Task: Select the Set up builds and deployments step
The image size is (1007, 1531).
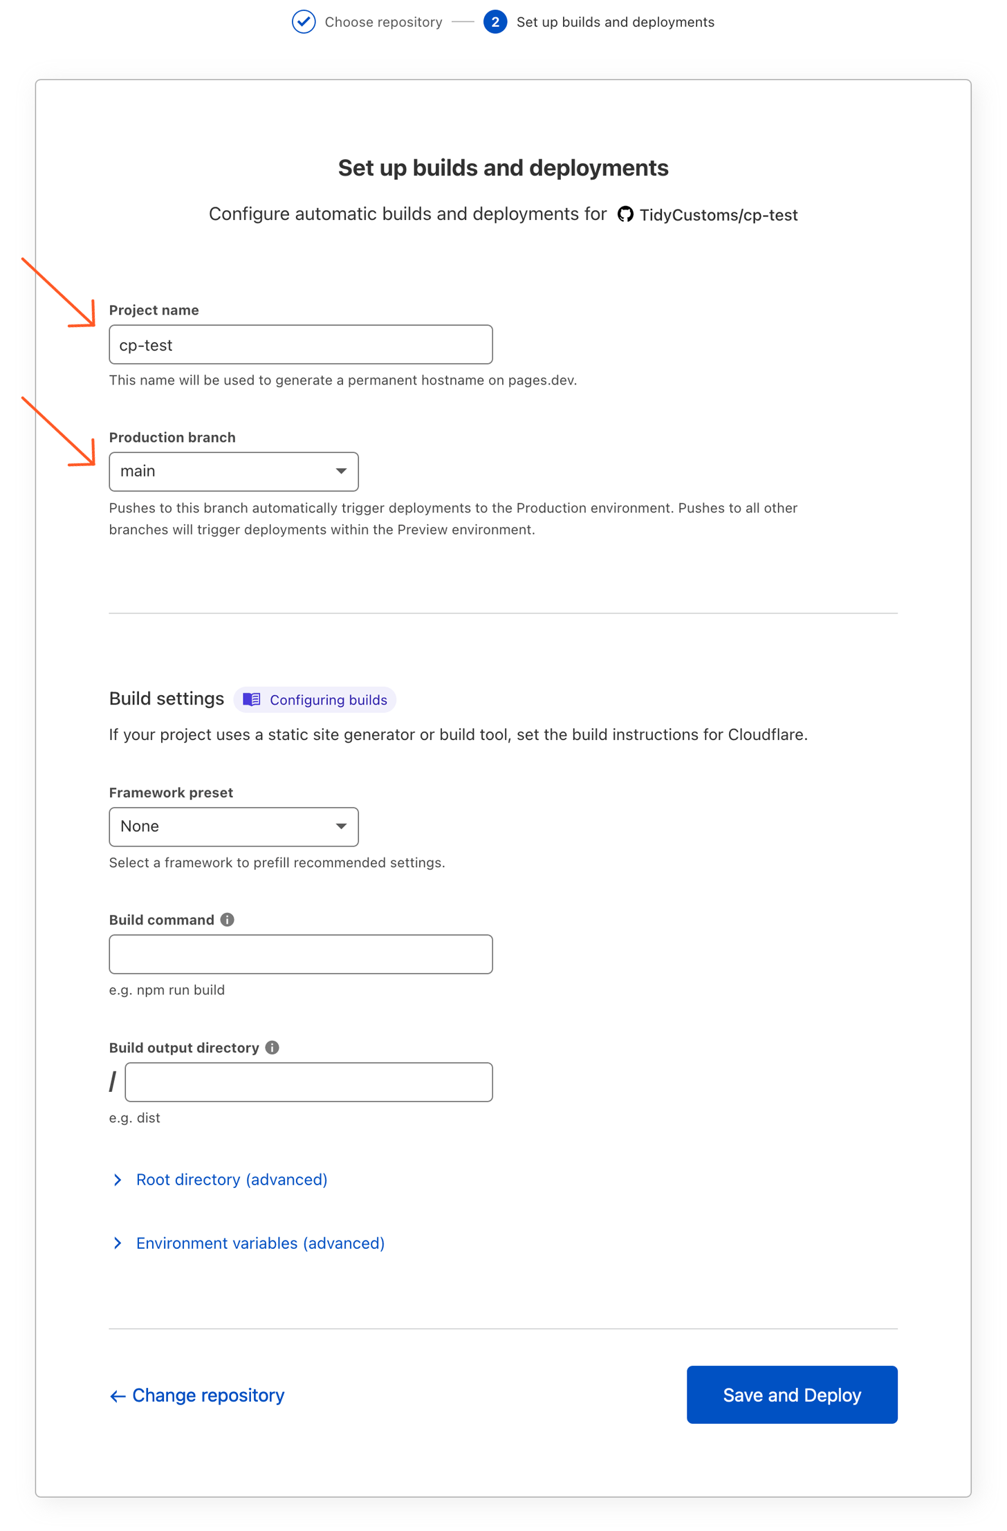Action: pos(615,21)
